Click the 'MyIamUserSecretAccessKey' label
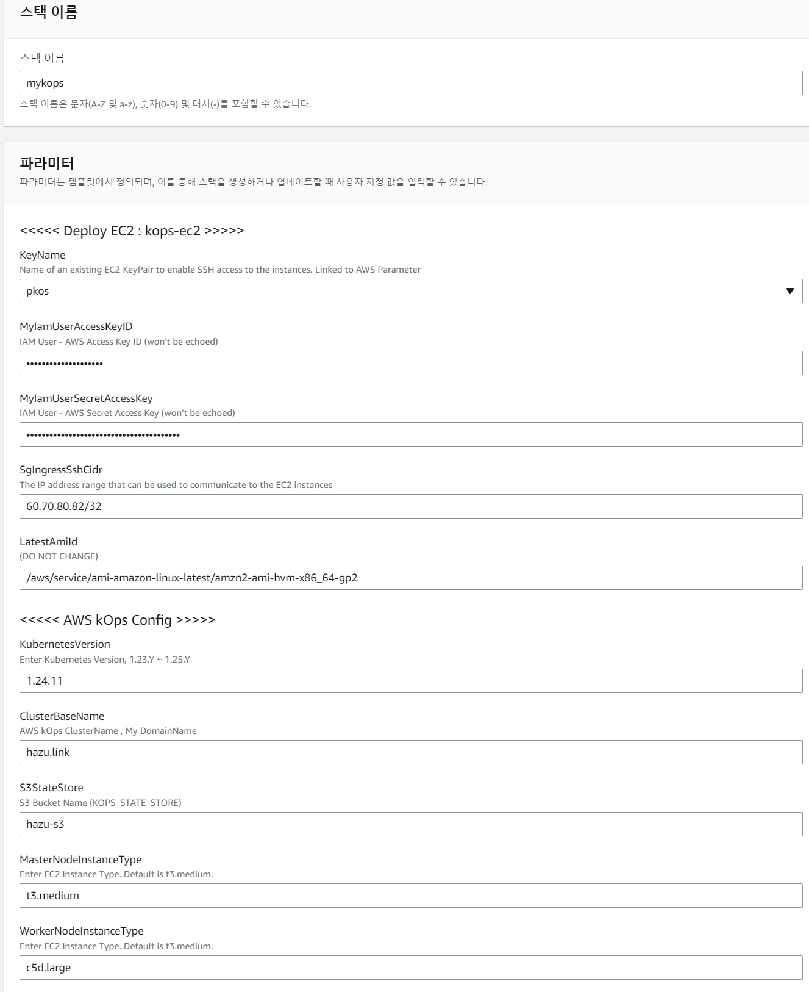The height and width of the screenshot is (992, 809). [x=86, y=398]
